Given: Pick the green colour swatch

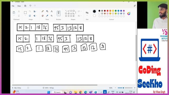Looking at the screenshot, I should point(116,11).
